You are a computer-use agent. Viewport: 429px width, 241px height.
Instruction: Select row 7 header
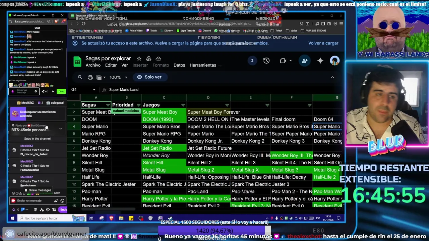coord(74,148)
